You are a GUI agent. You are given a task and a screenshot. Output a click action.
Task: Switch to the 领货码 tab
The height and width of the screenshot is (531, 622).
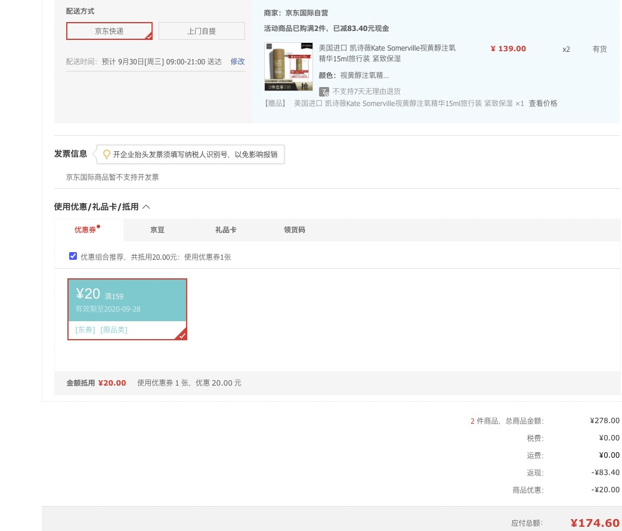[x=295, y=229]
